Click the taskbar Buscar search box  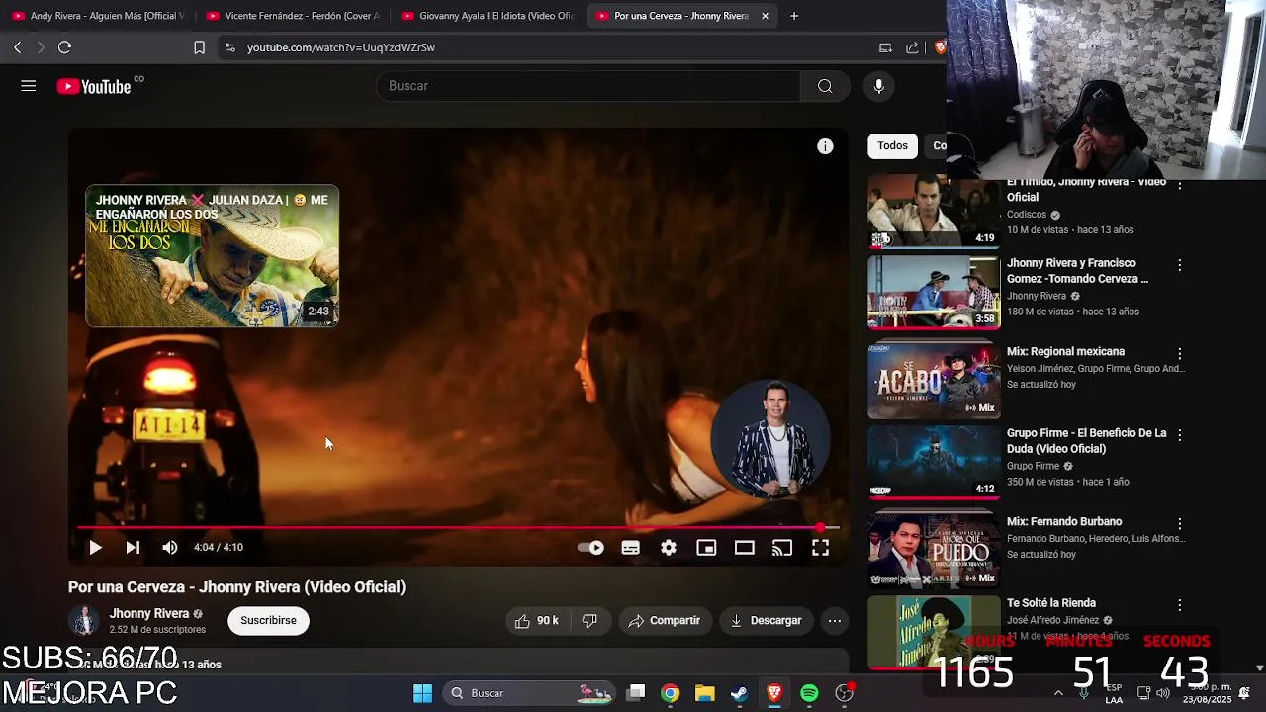tap(528, 693)
